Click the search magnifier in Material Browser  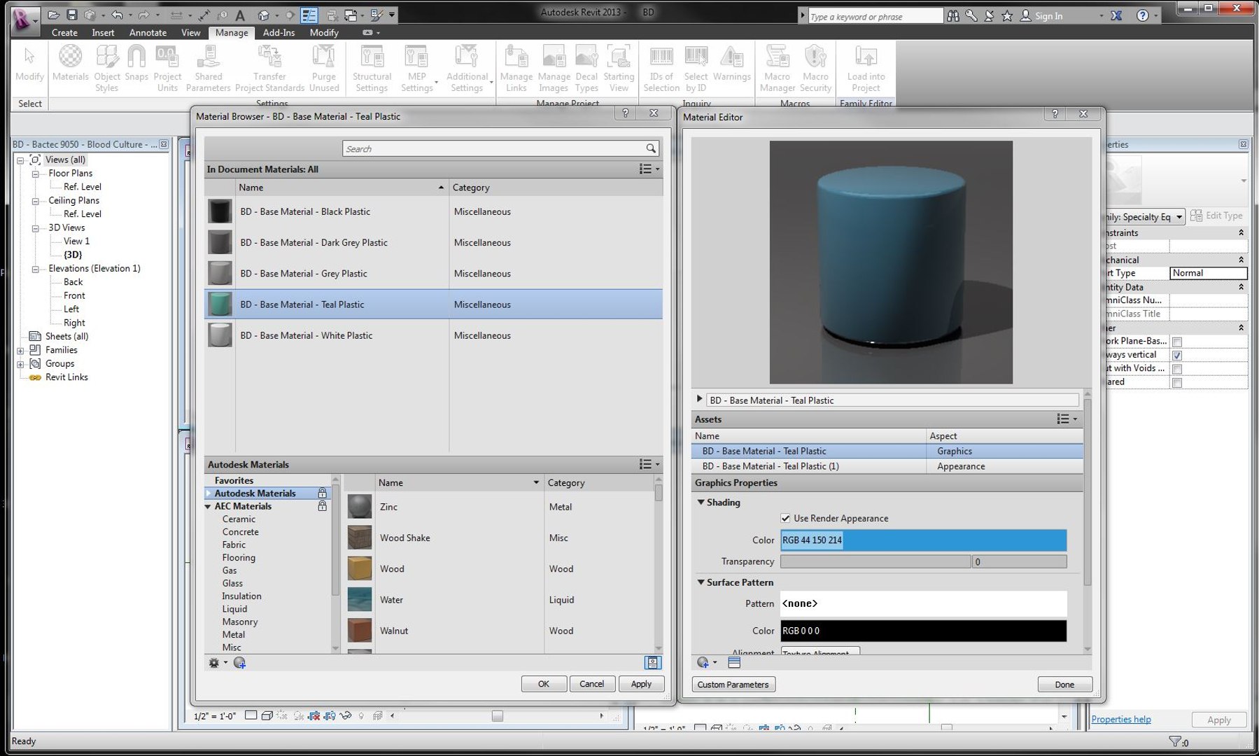click(x=651, y=148)
